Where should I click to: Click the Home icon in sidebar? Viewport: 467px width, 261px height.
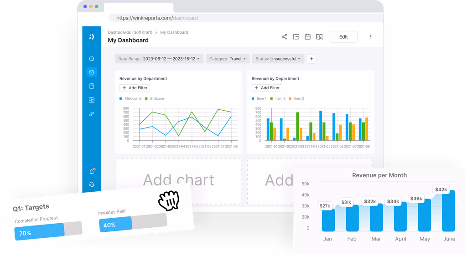(92, 58)
